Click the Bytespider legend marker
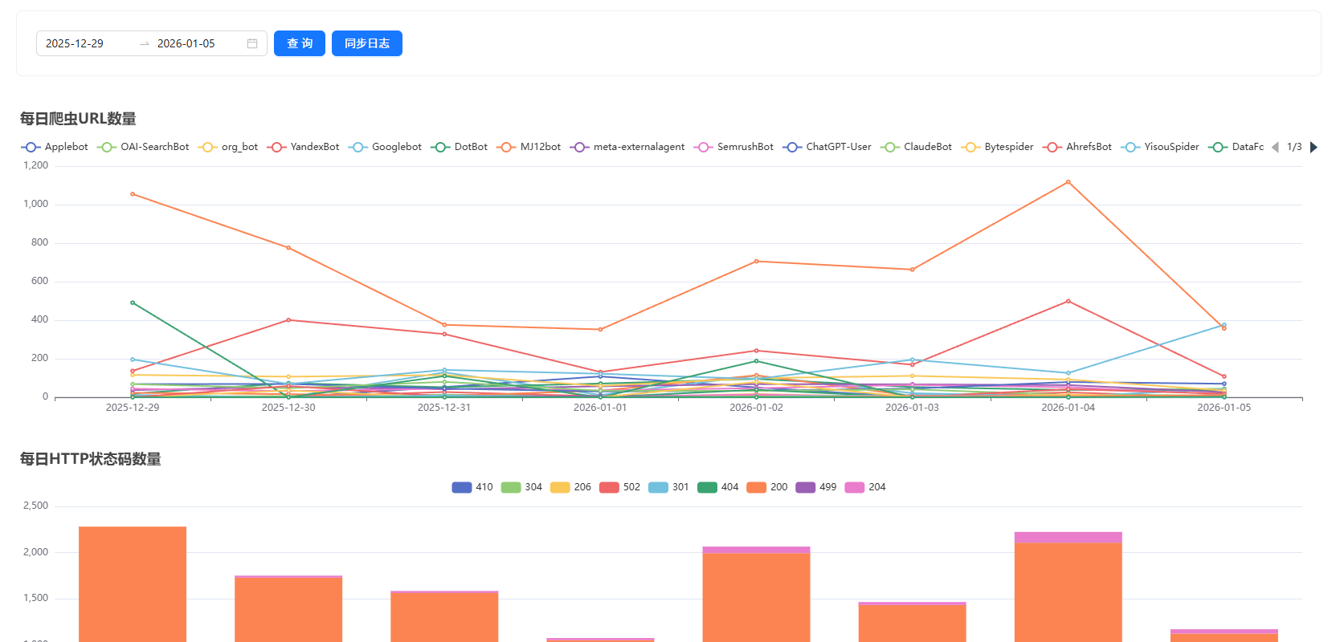 [x=970, y=147]
